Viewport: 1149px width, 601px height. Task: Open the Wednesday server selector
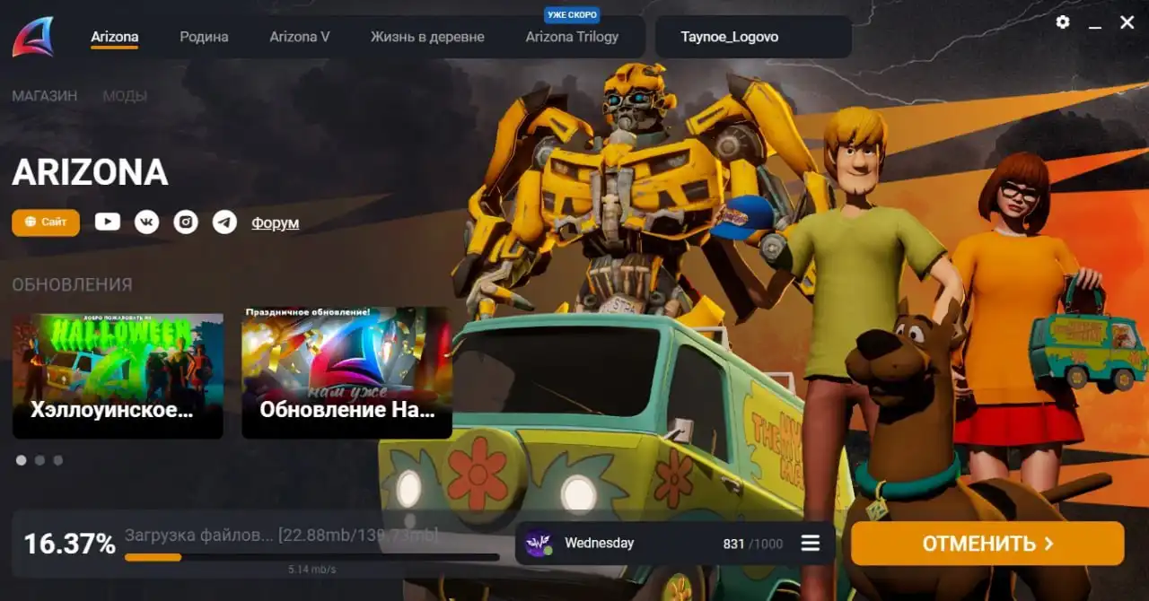coord(675,544)
